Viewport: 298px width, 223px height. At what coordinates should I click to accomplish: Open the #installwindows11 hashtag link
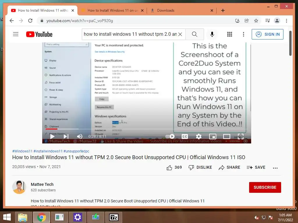tap(48, 151)
